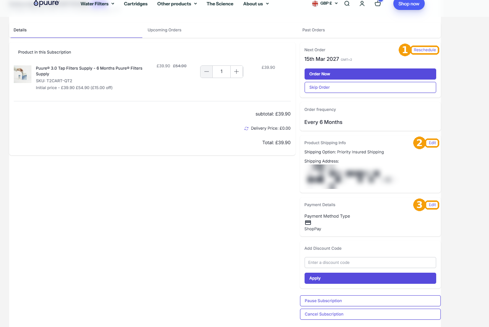Open The Science menu item

click(220, 4)
